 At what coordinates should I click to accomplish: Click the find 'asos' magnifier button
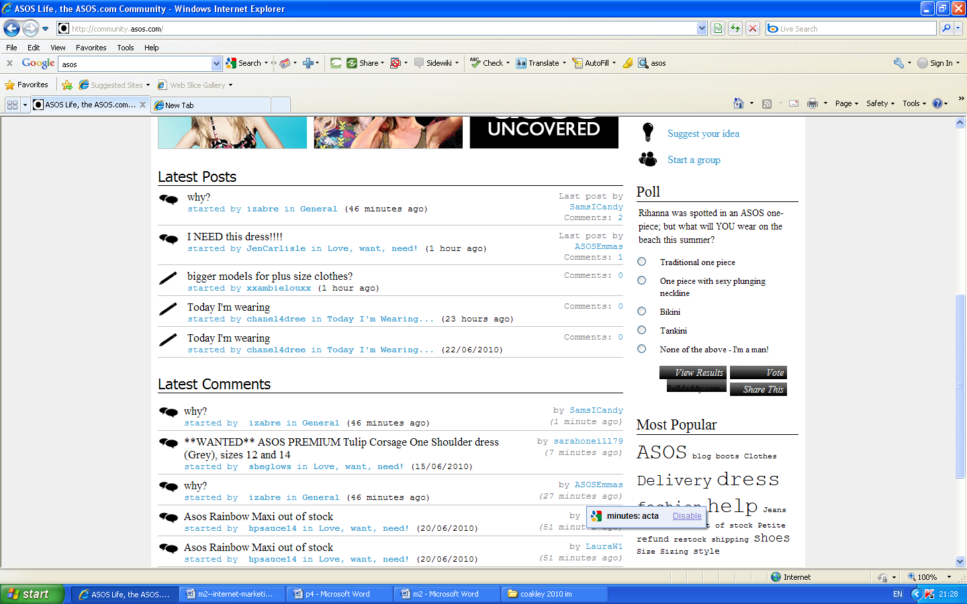652,63
